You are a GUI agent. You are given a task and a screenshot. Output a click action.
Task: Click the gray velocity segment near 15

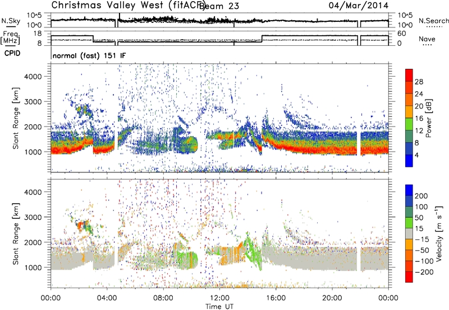coord(409,234)
